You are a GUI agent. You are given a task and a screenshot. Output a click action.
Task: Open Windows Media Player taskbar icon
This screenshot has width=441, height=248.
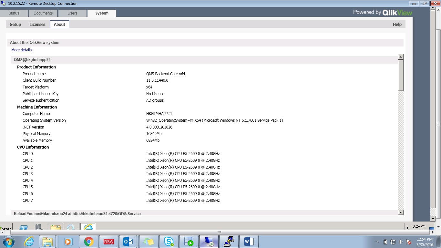(68, 242)
